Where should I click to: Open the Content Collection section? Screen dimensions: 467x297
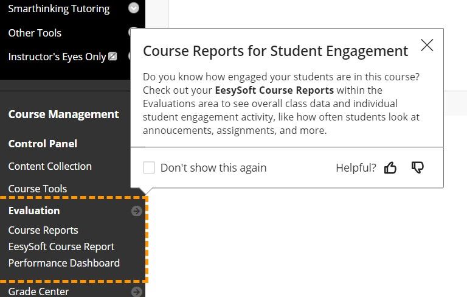click(x=50, y=166)
